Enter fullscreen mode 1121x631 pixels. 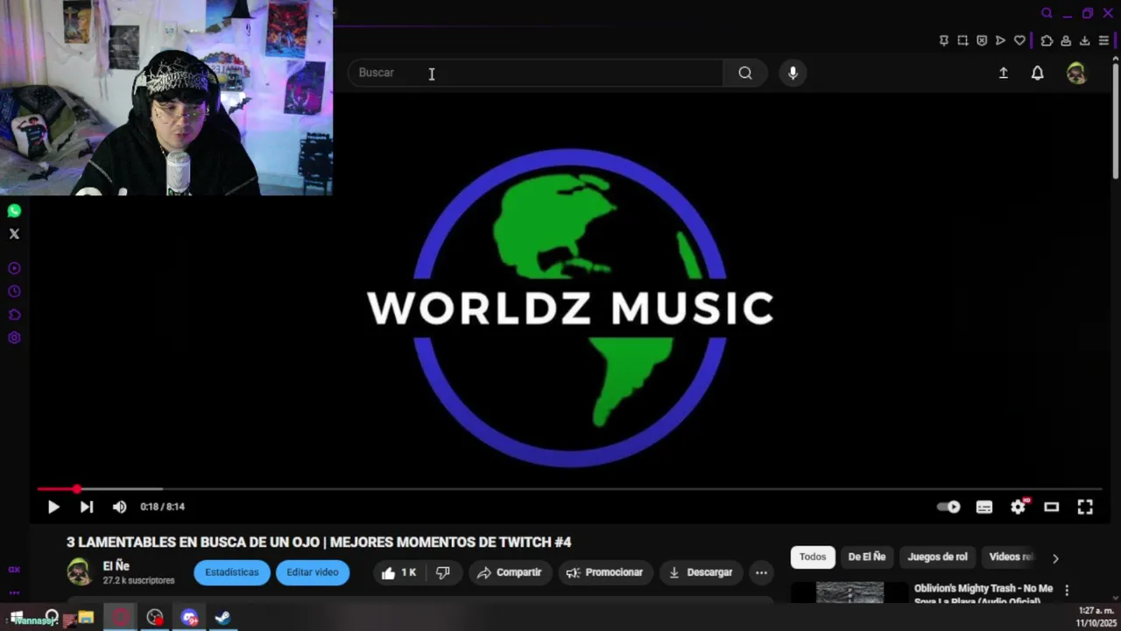[1085, 507]
